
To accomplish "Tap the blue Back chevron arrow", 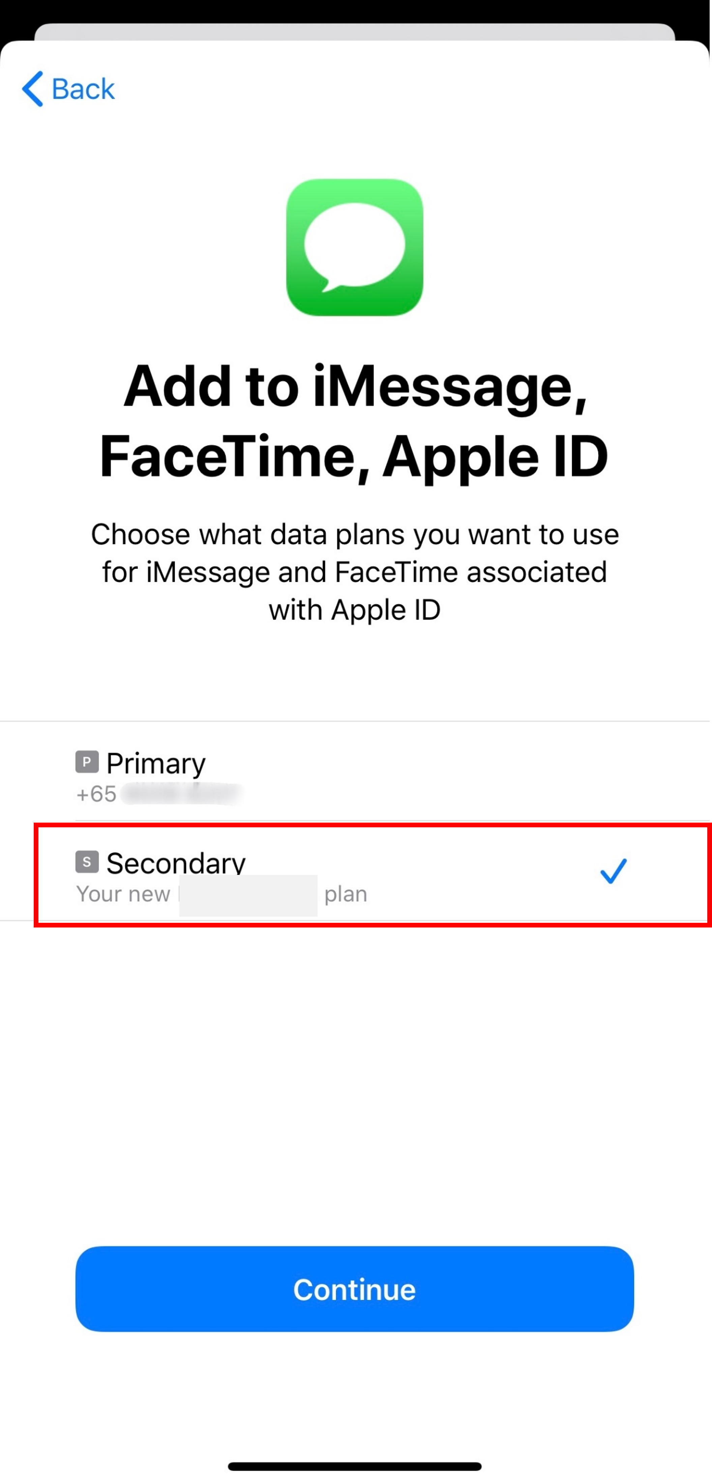I will (33, 89).
